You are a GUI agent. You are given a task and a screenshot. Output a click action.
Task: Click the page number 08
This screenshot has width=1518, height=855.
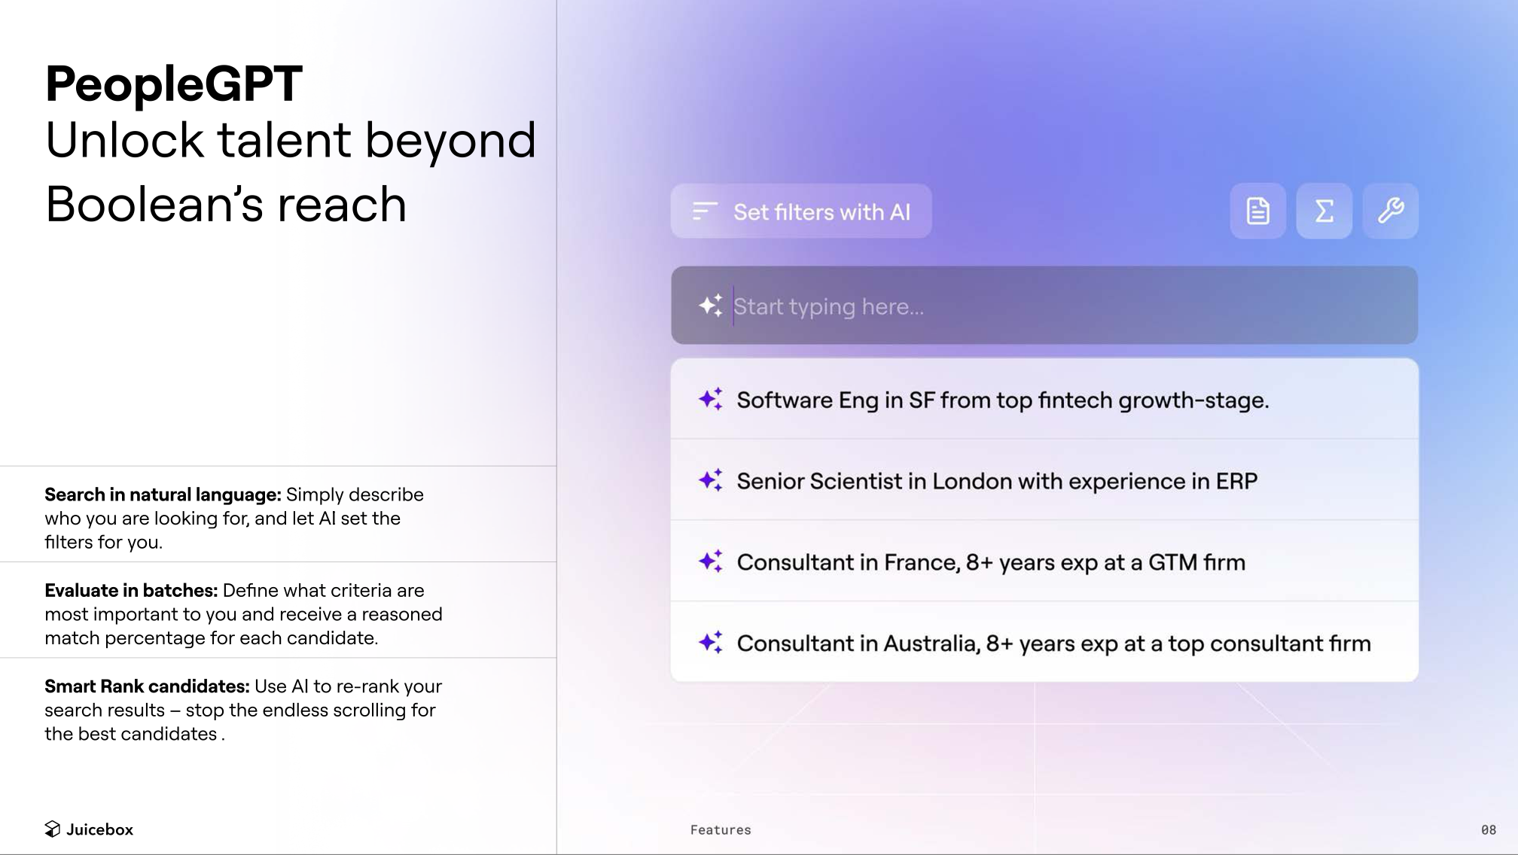[1488, 829]
